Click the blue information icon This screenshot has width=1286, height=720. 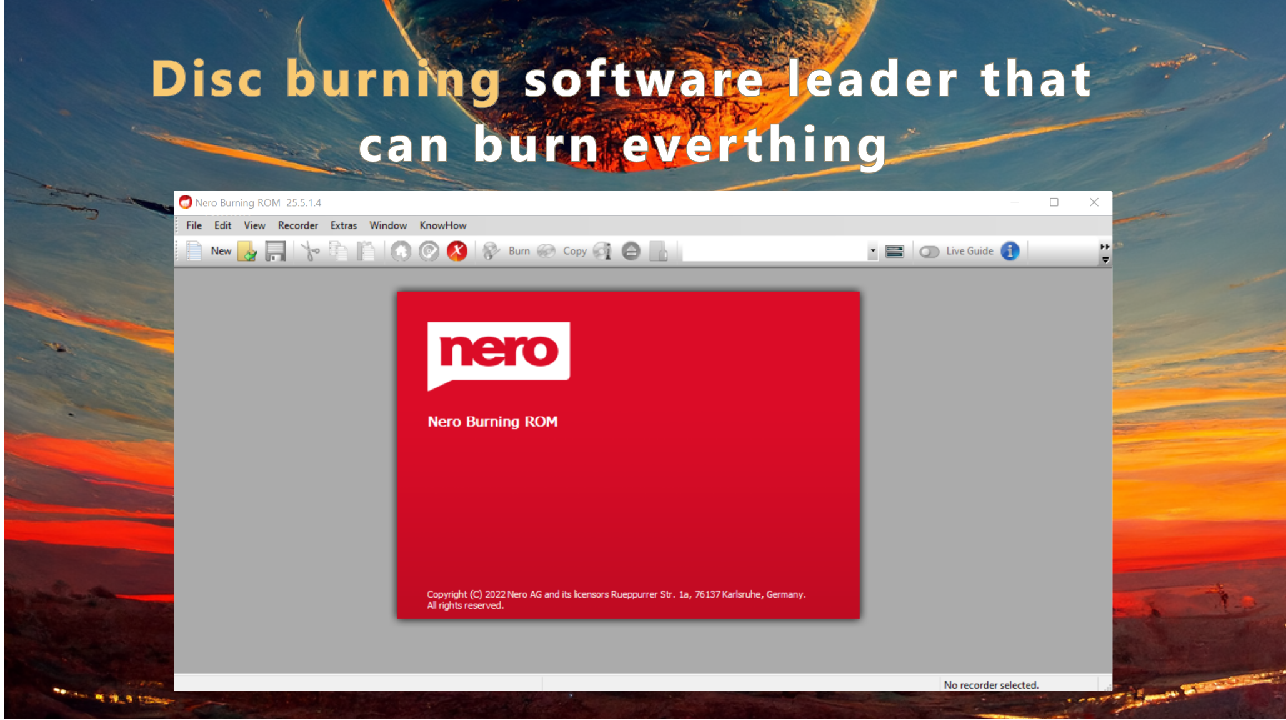pyautogui.click(x=1010, y=251)
